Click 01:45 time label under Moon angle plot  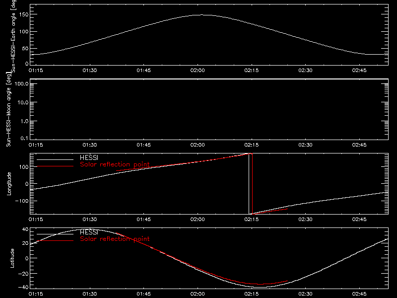(x=143, y=145)
